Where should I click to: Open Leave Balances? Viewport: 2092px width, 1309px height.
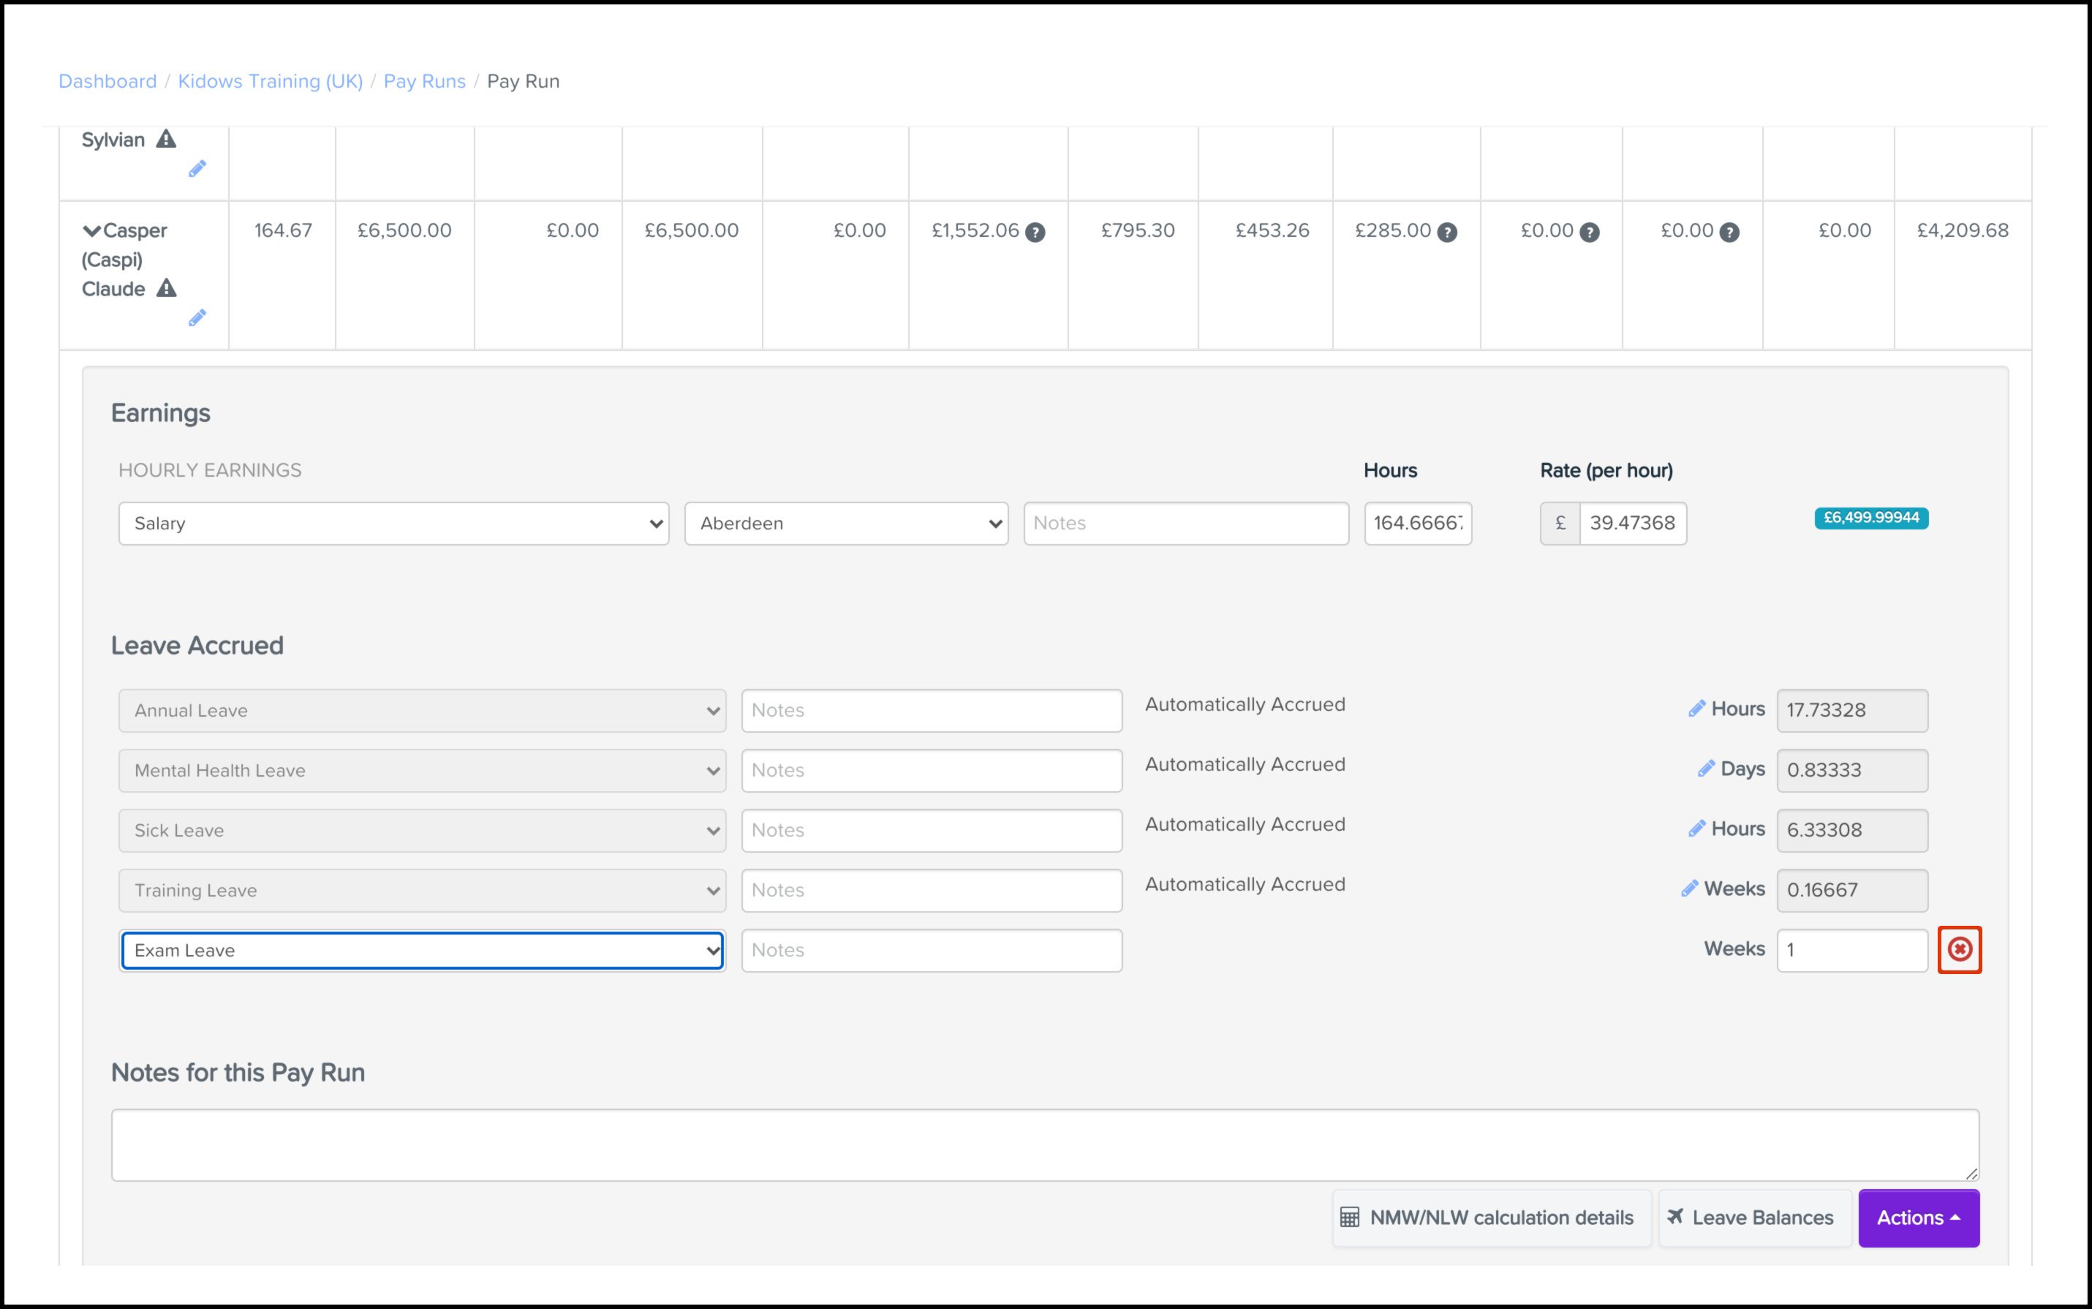[x=1752, y=1218]
